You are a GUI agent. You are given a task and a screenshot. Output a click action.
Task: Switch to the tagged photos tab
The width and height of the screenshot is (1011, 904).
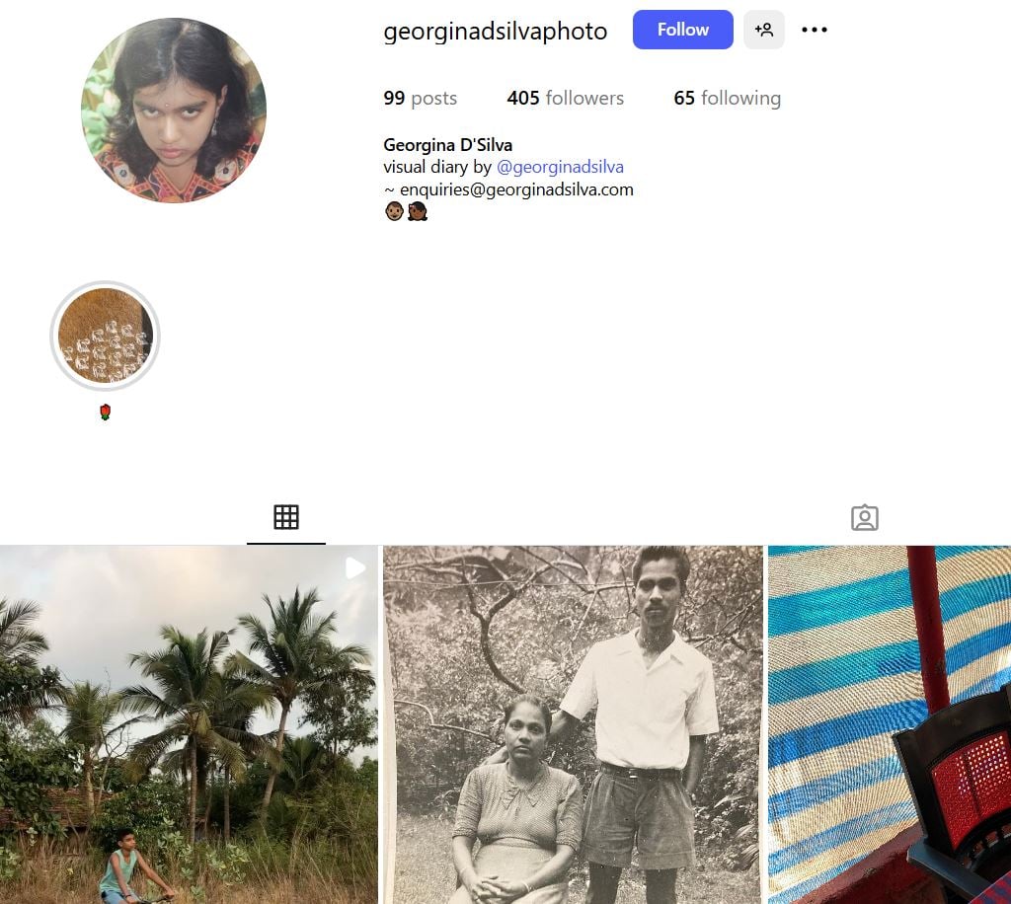click(x=865, y=517)
